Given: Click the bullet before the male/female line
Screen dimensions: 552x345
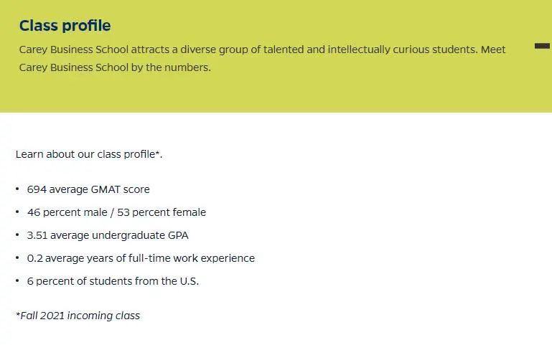Looking at the screenshot, I should tap(17, 212).
